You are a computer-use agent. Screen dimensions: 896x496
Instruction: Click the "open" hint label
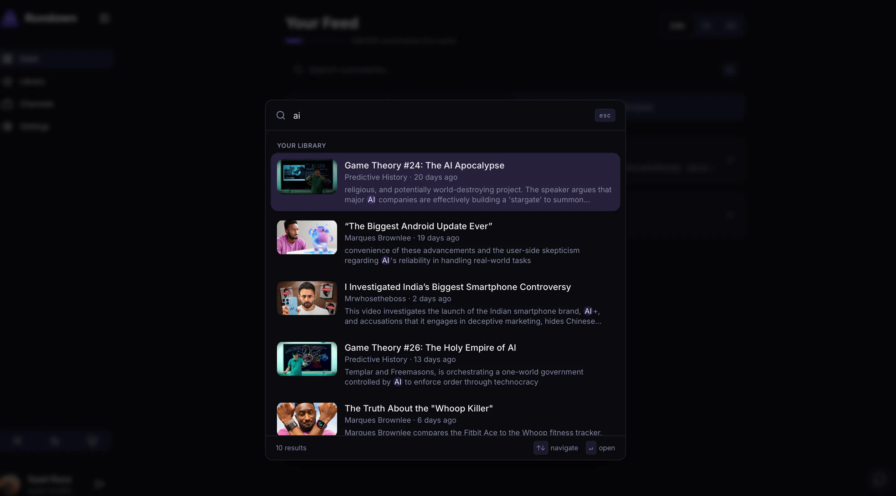[x=607, y=448]
